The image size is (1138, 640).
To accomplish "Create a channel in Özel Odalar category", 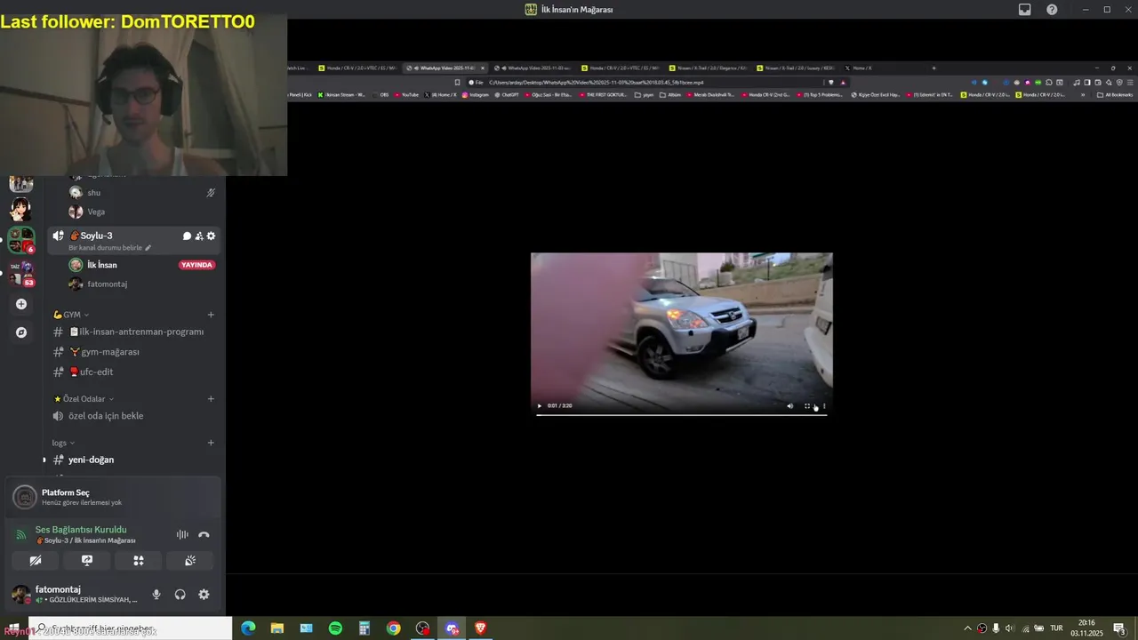I will (x=211, y=399).
